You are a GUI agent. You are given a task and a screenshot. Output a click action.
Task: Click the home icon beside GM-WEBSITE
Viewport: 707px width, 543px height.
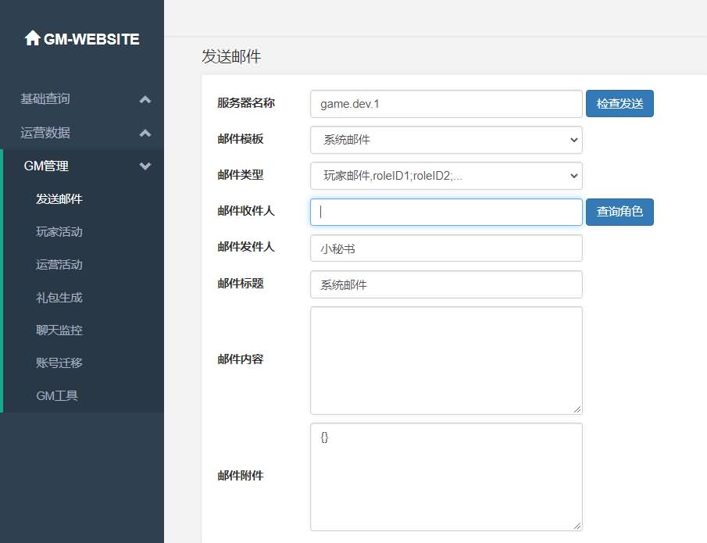click(32, 38)
